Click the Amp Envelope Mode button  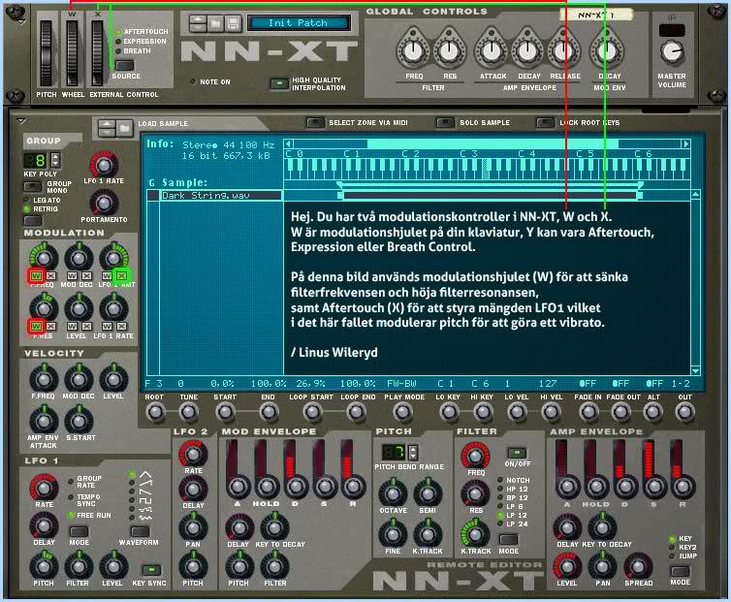click(680, 571)
